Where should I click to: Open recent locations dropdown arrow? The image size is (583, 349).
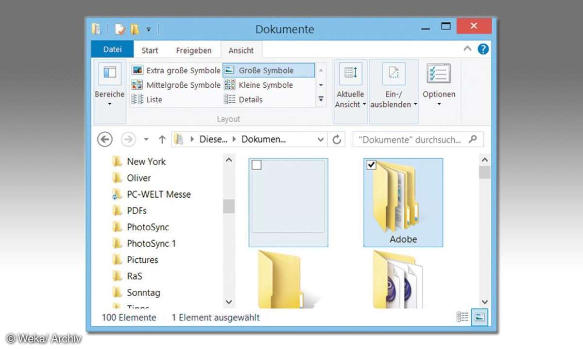point(146,140)
